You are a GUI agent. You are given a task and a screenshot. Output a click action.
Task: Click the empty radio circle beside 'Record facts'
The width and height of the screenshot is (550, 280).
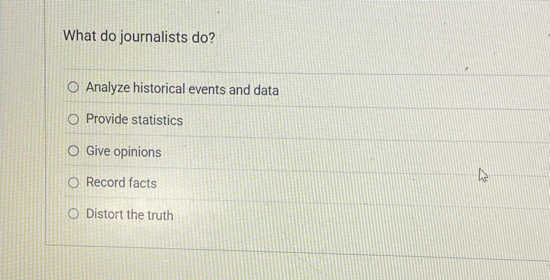pyautogui.click(x=74, y=182)
